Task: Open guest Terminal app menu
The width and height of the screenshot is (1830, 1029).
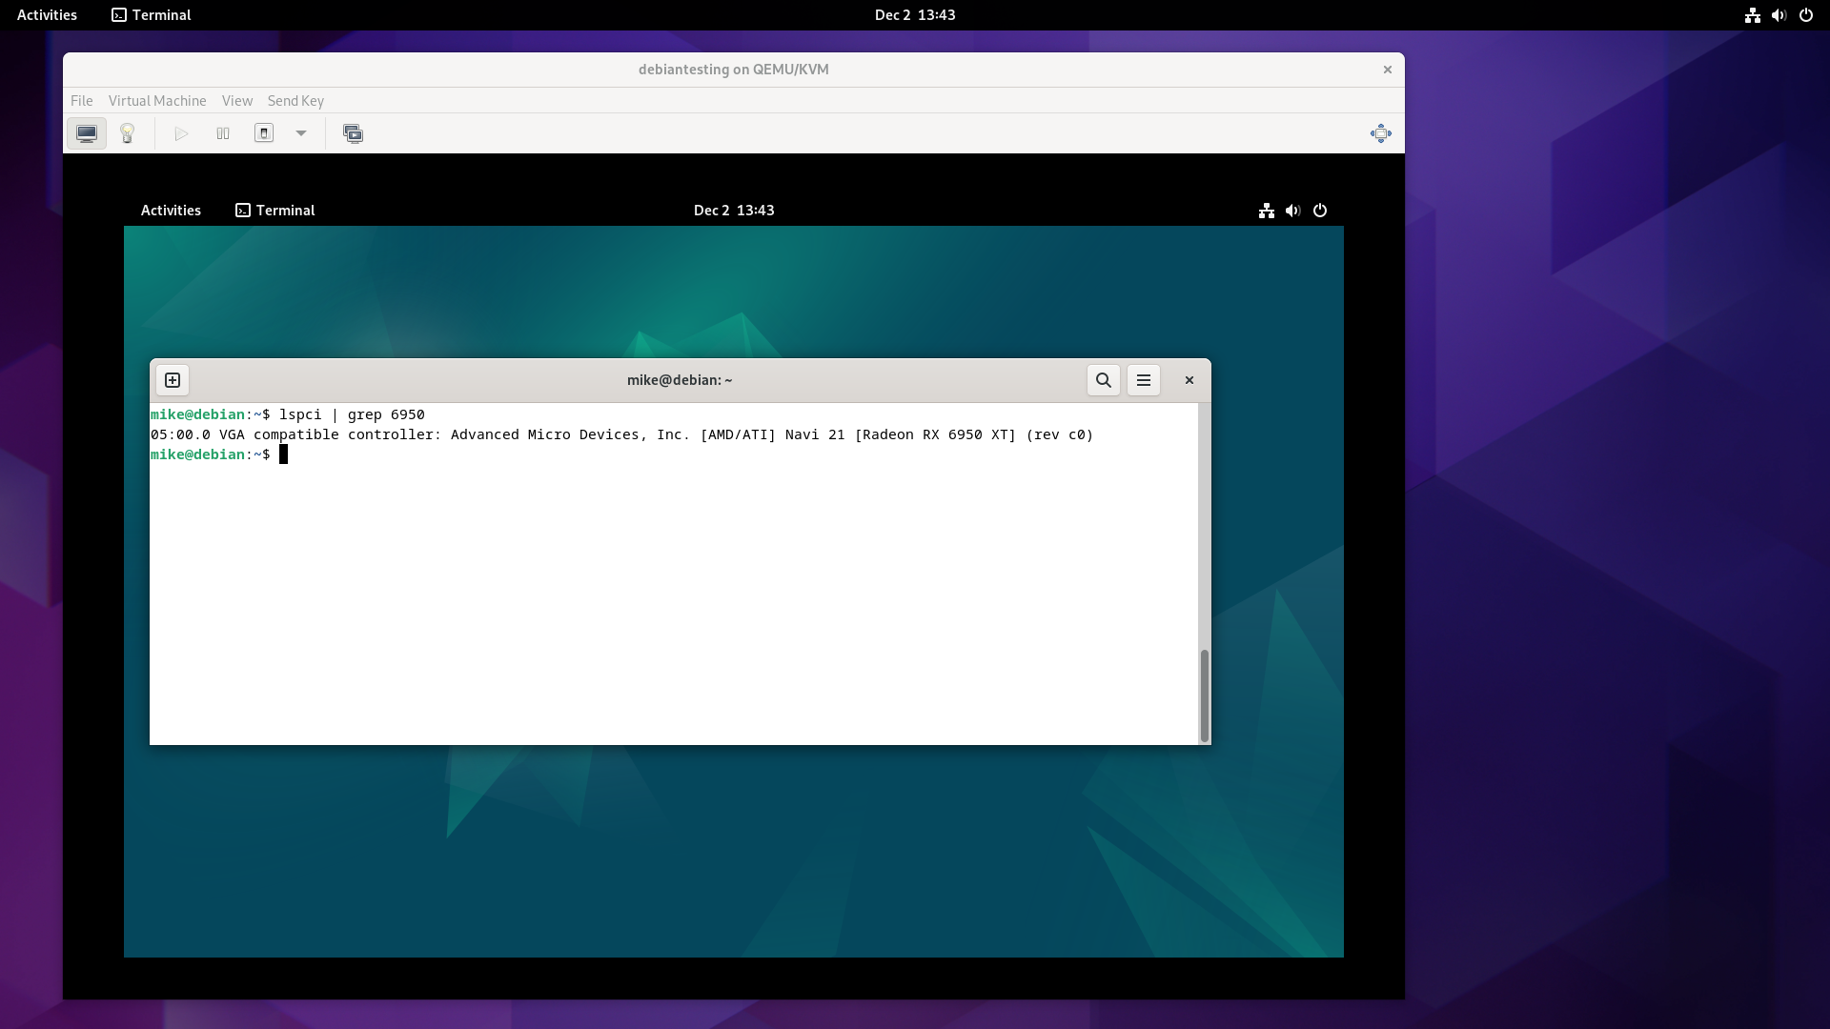Action: click(x=275, y=211)
